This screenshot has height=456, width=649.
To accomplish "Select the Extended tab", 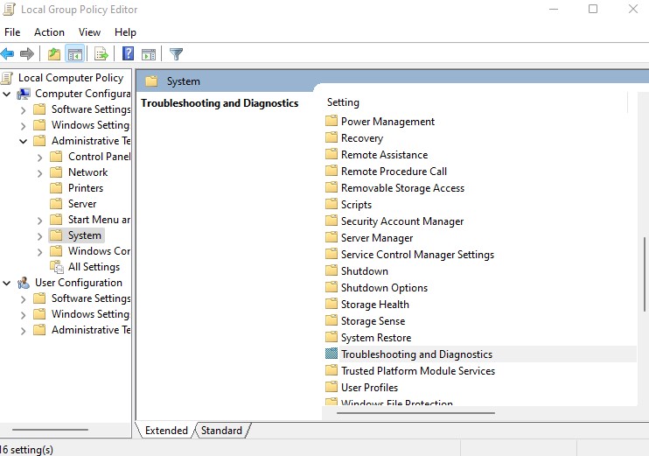I will (x=166, y=431).
